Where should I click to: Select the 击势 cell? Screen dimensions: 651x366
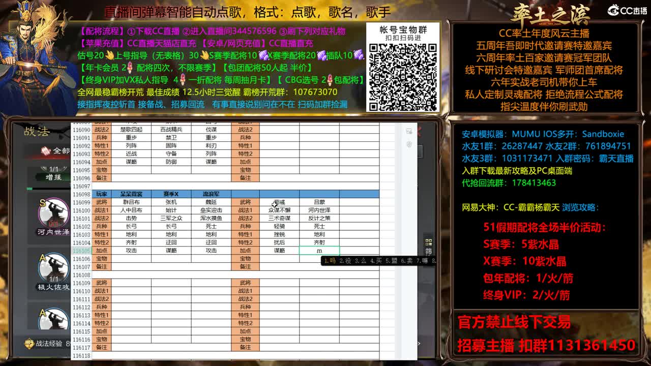[x=131, y=219]
